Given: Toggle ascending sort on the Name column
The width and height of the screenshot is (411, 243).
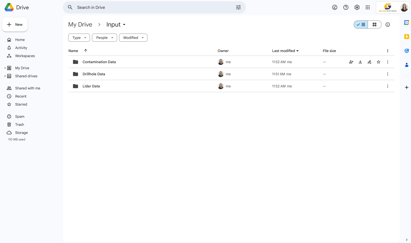Looking at the screenshot, I should 86,51.
